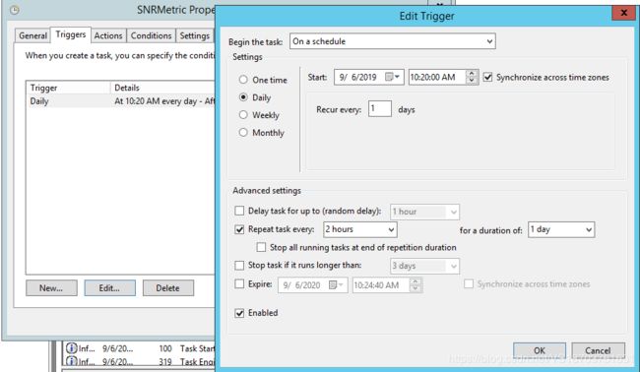Enable Stop task if it runs longer than

239,265
